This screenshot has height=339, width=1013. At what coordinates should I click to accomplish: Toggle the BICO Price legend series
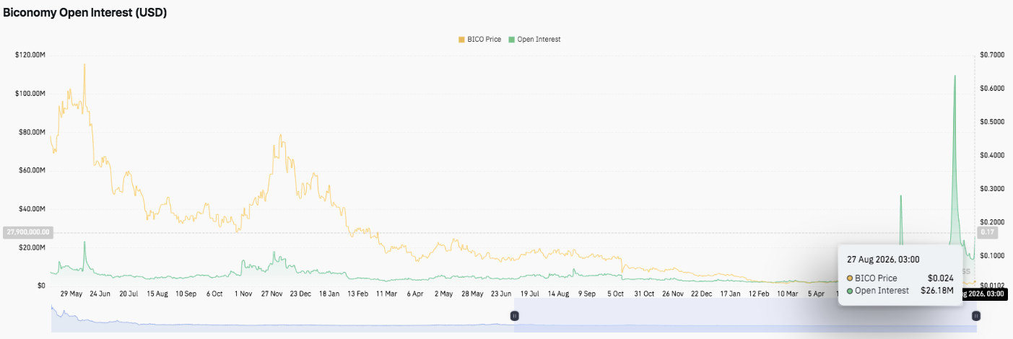tap(481, 40)
